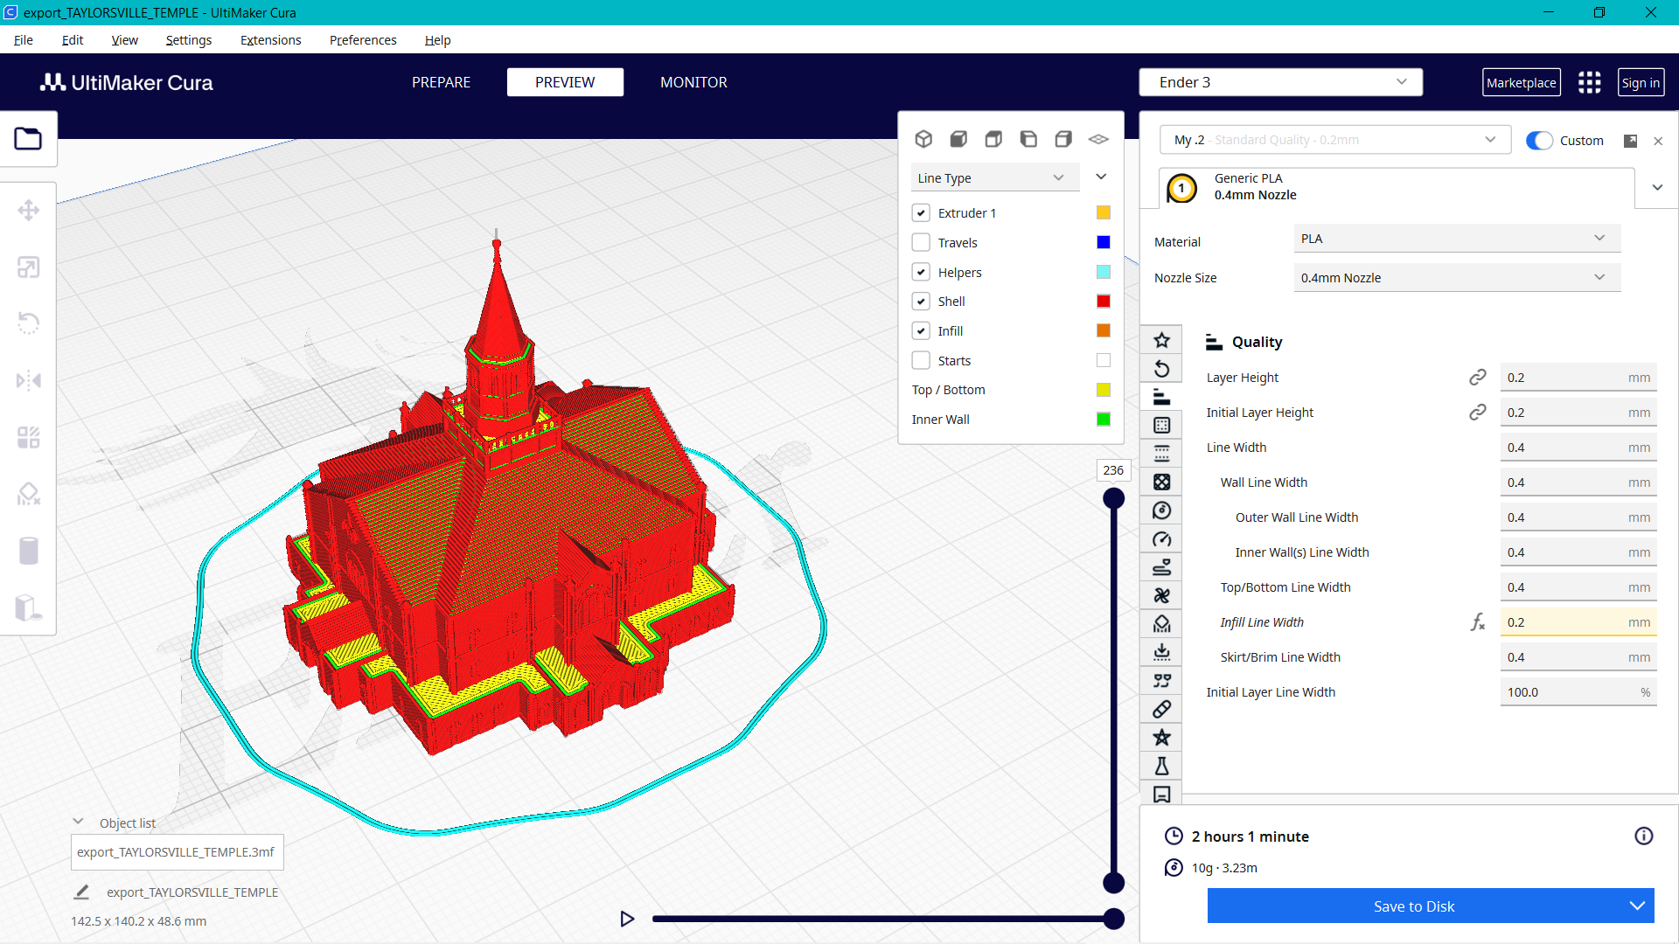Switch to the MONITOR tab

tap(693, 82)
